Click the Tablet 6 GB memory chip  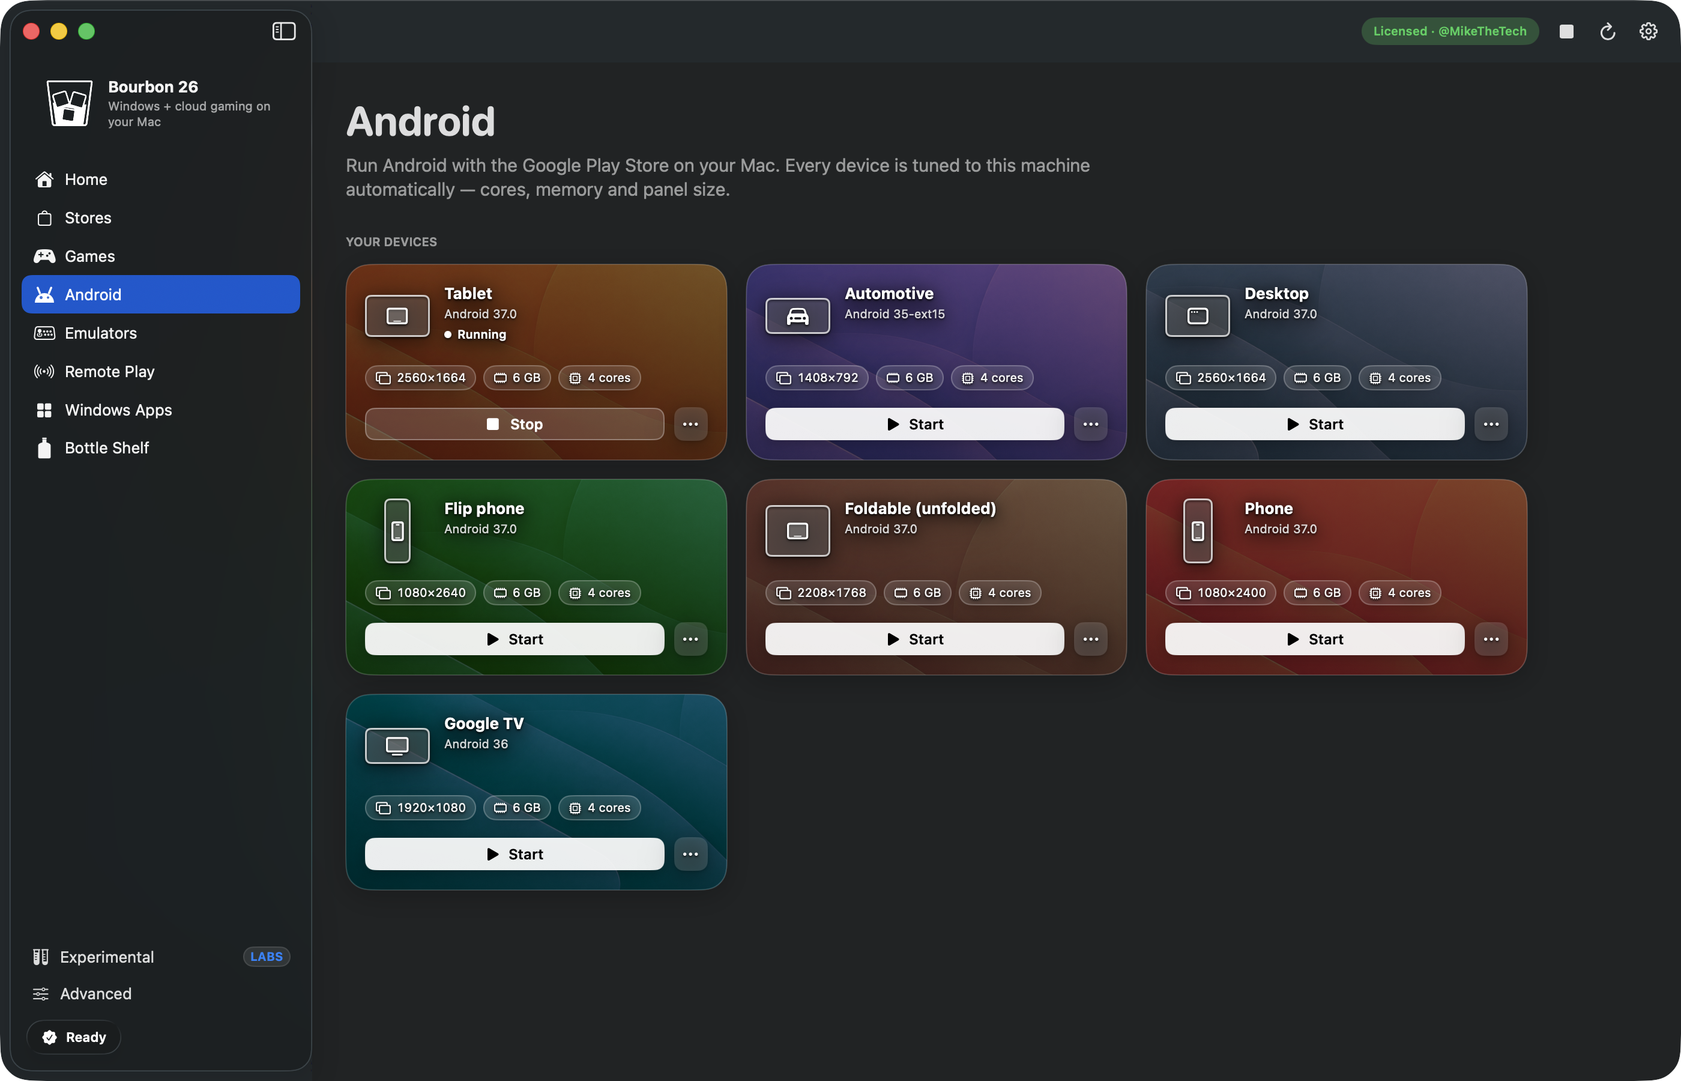pos(517,378)
